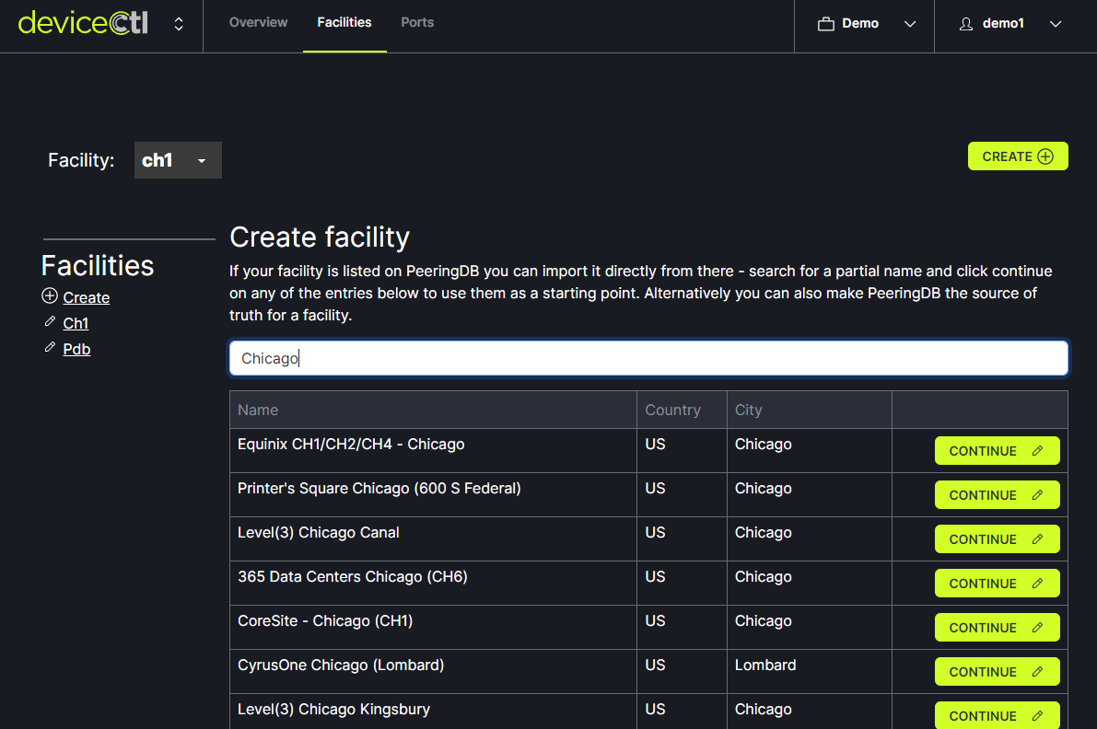
Task: Open the Ports tab
Action: (x=417, y=22)
